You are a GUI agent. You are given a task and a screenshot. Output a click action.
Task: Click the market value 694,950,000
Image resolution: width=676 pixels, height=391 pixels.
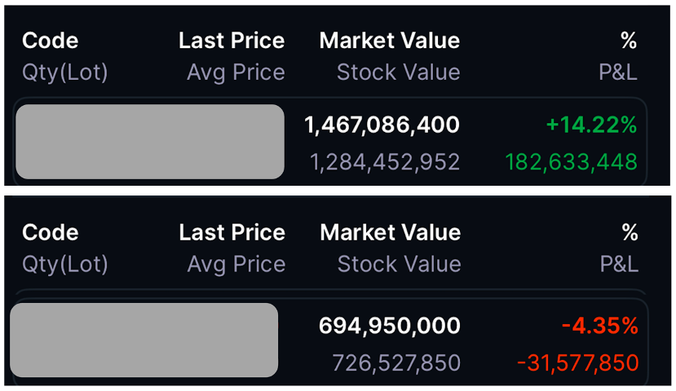[390, 326]
